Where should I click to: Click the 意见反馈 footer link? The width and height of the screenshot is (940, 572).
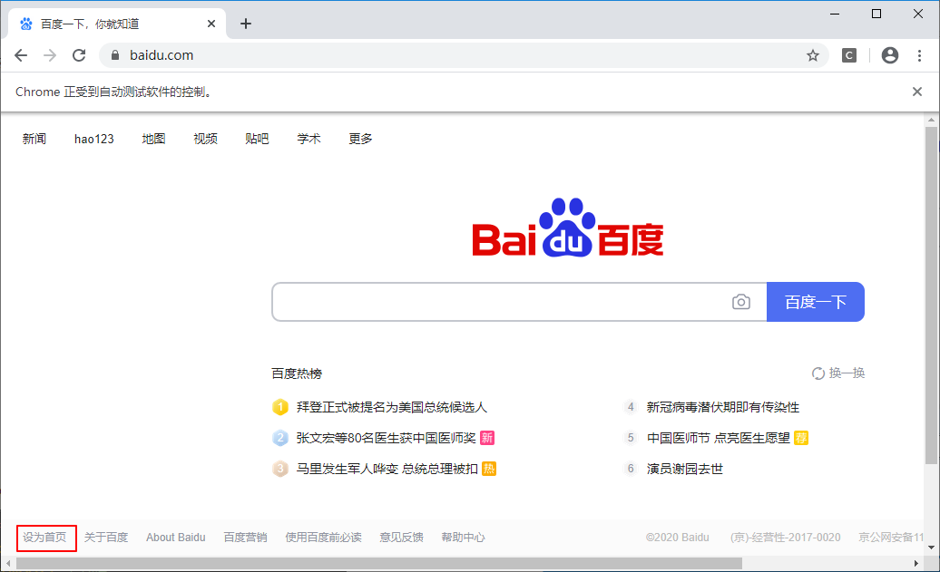[x=402, y=538]
